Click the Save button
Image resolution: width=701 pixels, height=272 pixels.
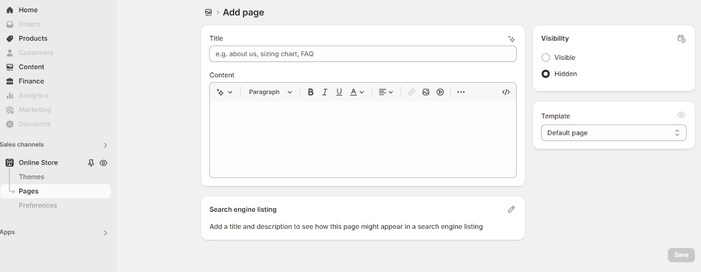pos(681,255)
